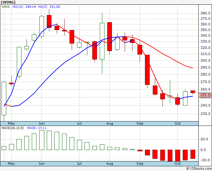
Task: Click the 360.0 price axis label
Action: click(x=205, y=24)
